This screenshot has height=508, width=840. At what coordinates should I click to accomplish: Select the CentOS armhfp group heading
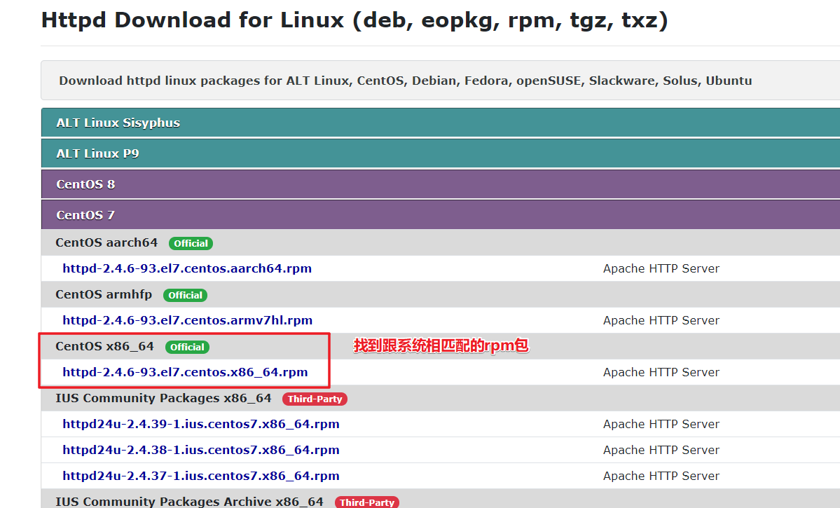104,295
